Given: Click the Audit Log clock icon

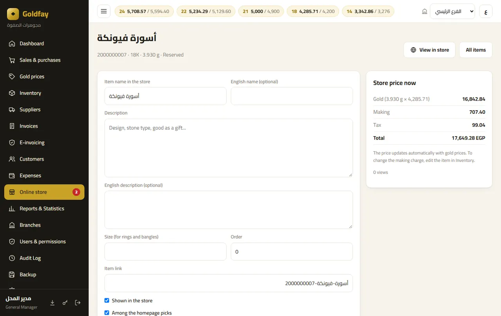Looking at the screenshot, I should click(x=12, y=258).
